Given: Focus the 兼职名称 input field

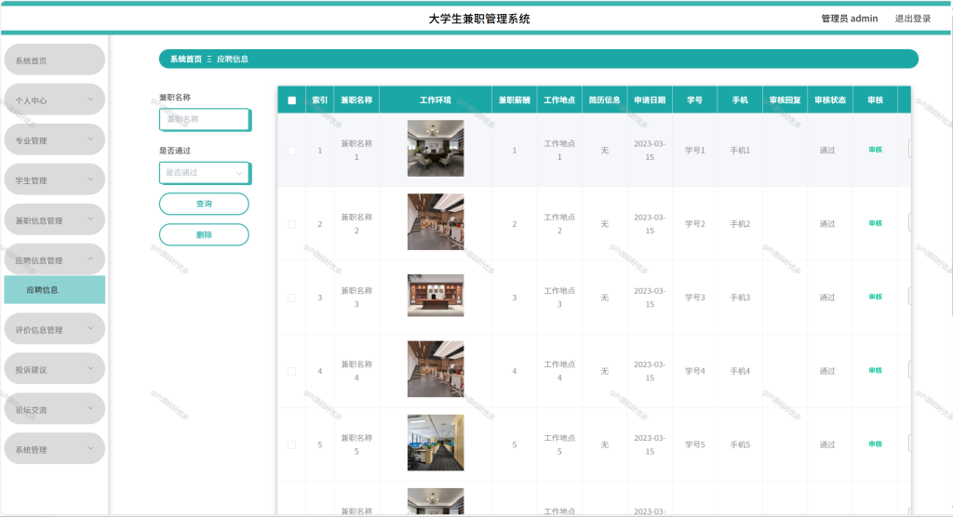Looking at the screenshot, I should click(x=204, y=120).
